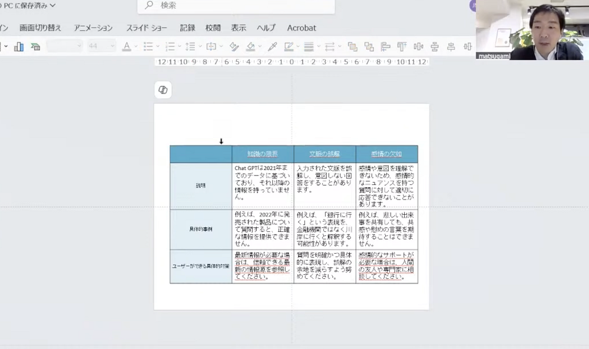Click the 知識の限界 header cell
589x349 pixels.
click(x=263, y=154)
